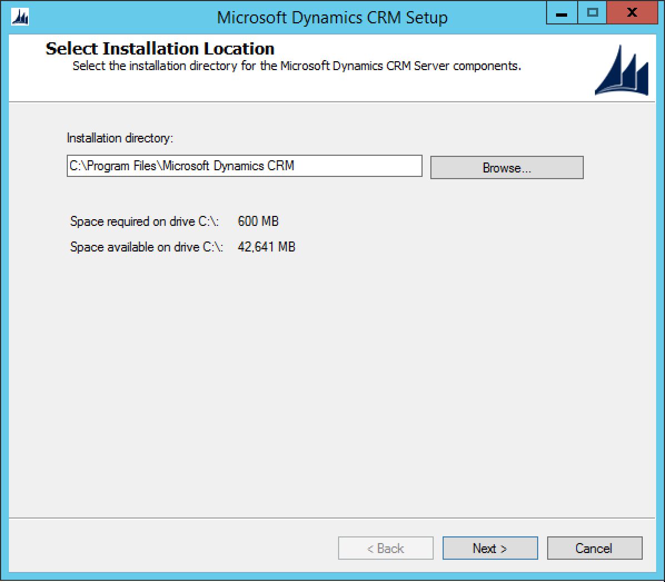Screen dimensions: 665x582
Task: Cancel the CRM setup wizard
Action: pos(594,548)
